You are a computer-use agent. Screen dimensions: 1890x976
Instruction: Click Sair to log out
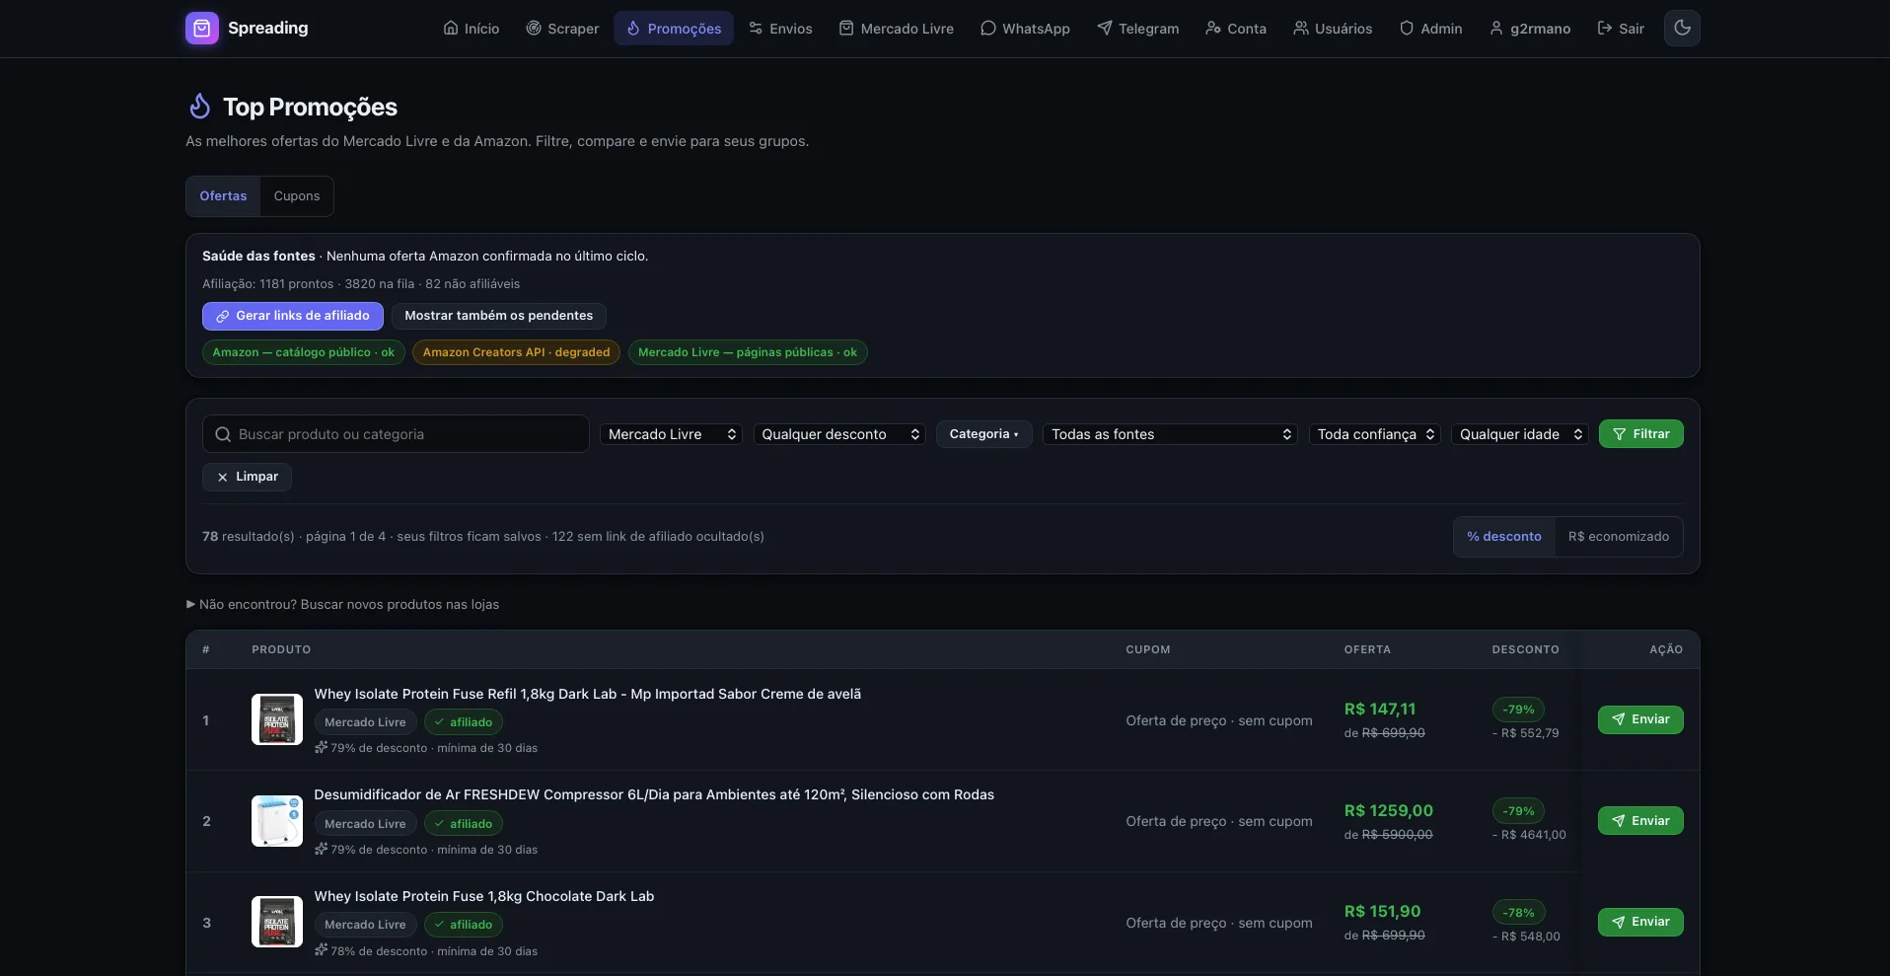tap(1621, 29)
